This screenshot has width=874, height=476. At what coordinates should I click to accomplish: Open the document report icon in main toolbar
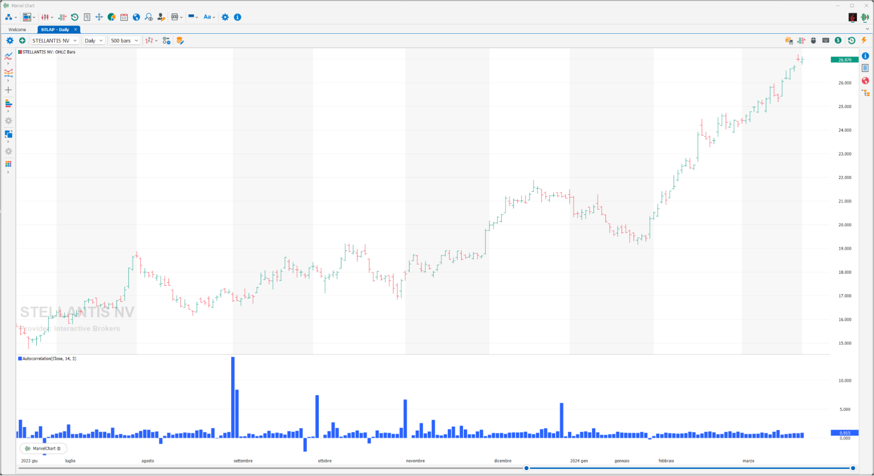click(87, 17)
